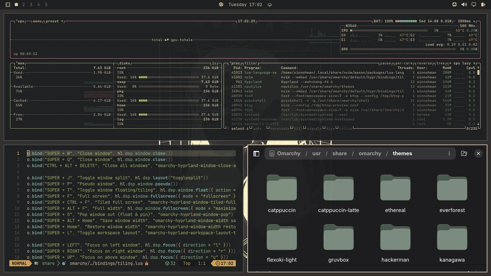The height and width of the screenshot is (276, 491).
Task: Switch to workspace 4 in top bar
Action: point(38,4)
